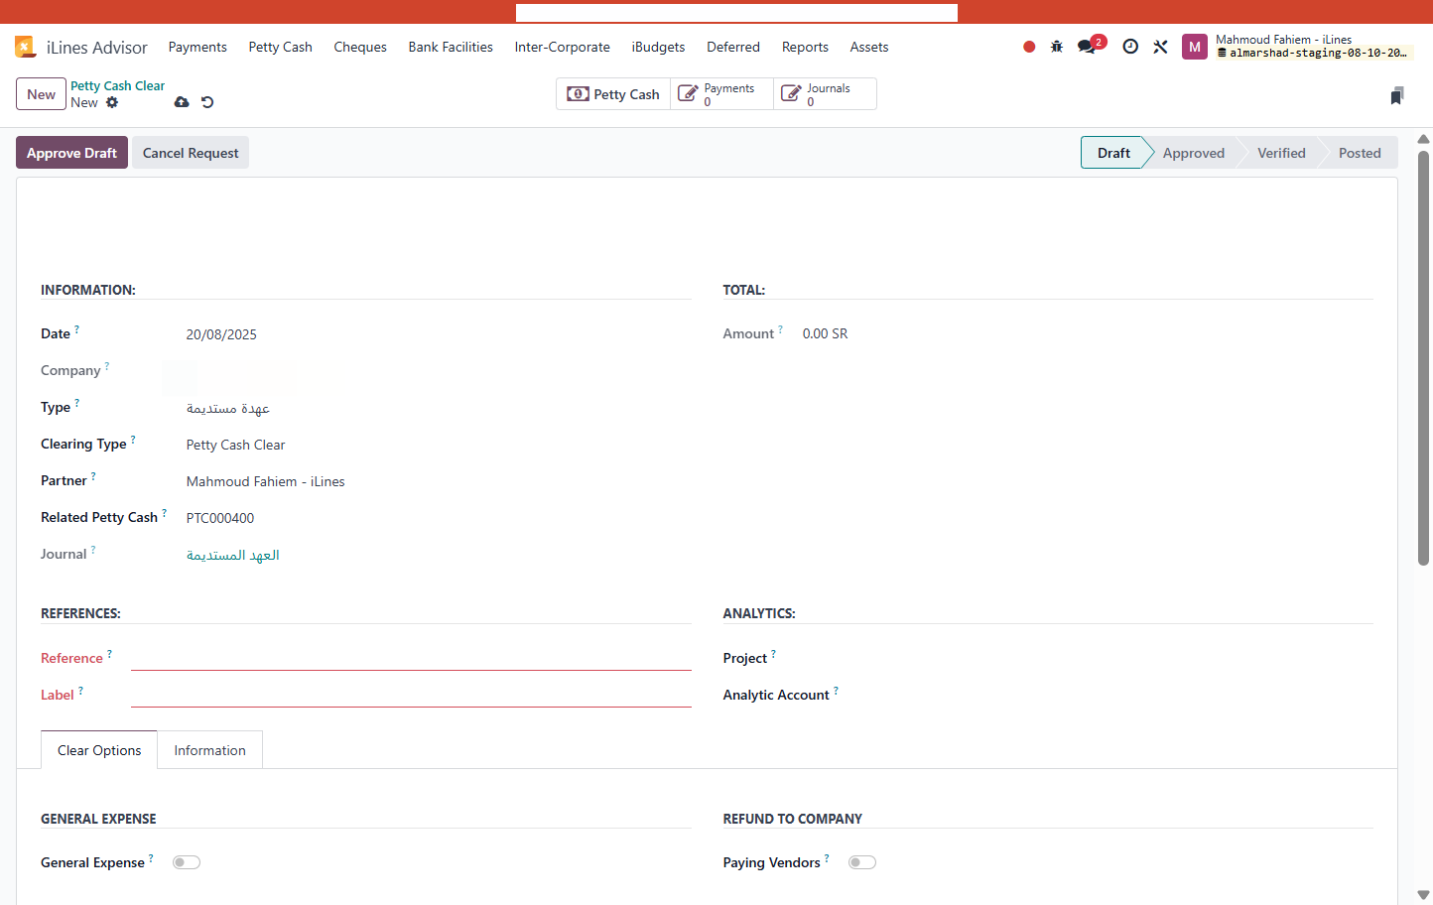Click the red recording dot icon
The height and width of the screenshot is (905, 1433).
1029,47
